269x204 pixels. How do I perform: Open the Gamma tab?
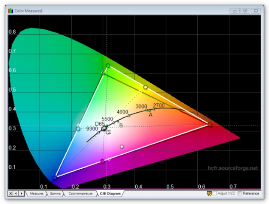point(55,193)
